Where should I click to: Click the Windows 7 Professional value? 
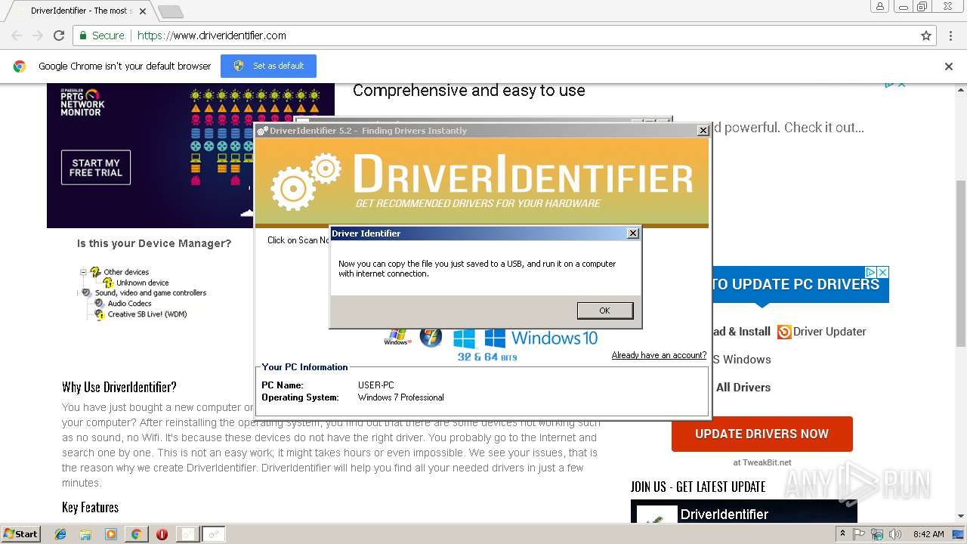click(x=401, y=397)
